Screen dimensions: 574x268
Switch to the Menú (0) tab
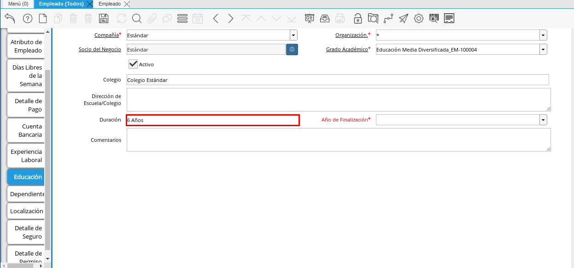tap(18, 4)
